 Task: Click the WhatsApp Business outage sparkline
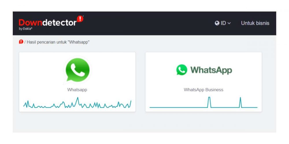click(203, 102)
